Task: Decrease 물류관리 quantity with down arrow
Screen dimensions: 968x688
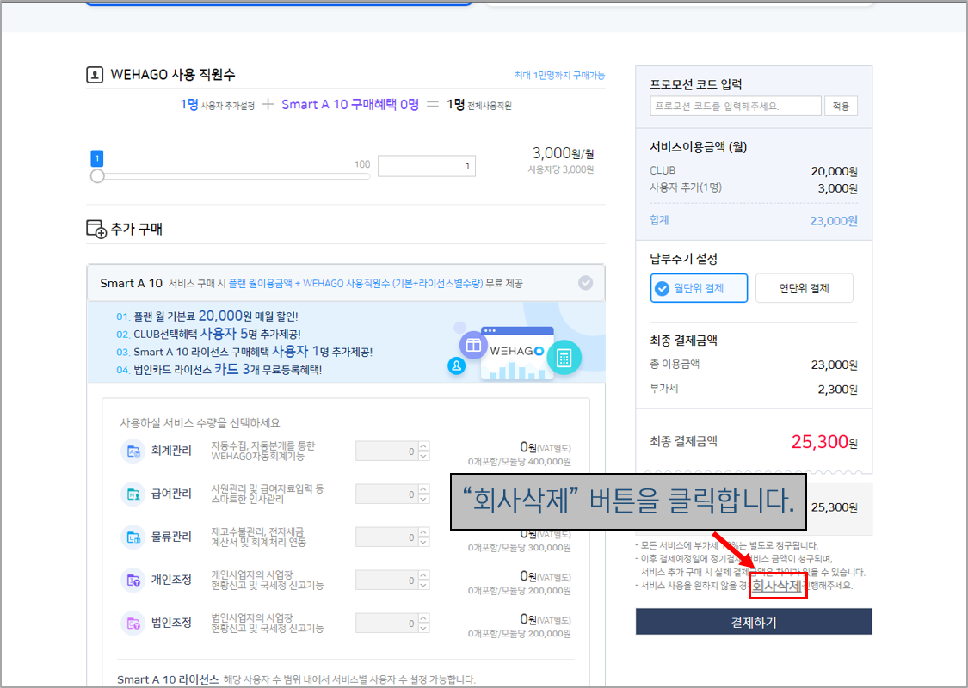Action: coord(423,543)
